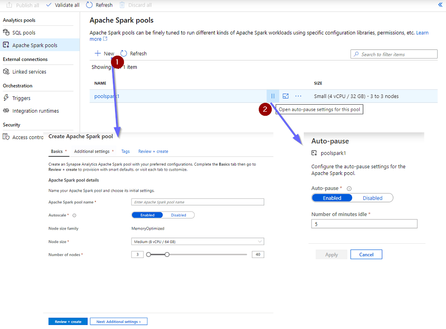Click the Auto-pause info icon

click(x=349, y=189)
